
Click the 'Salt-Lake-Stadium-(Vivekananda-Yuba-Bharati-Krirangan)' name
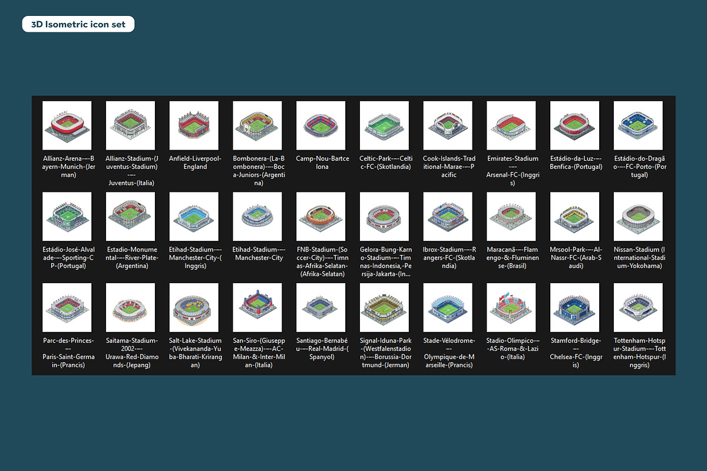(194, 353)
